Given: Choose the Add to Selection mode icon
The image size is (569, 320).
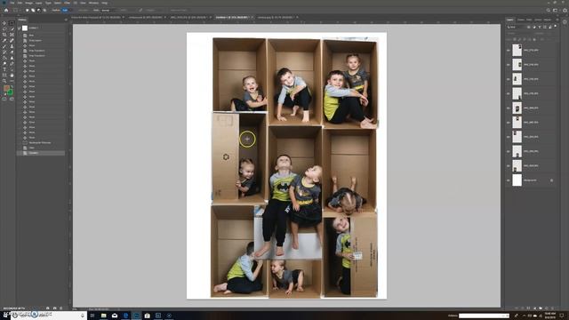Looking at the screenshot, I should click(x=33, y=10).
